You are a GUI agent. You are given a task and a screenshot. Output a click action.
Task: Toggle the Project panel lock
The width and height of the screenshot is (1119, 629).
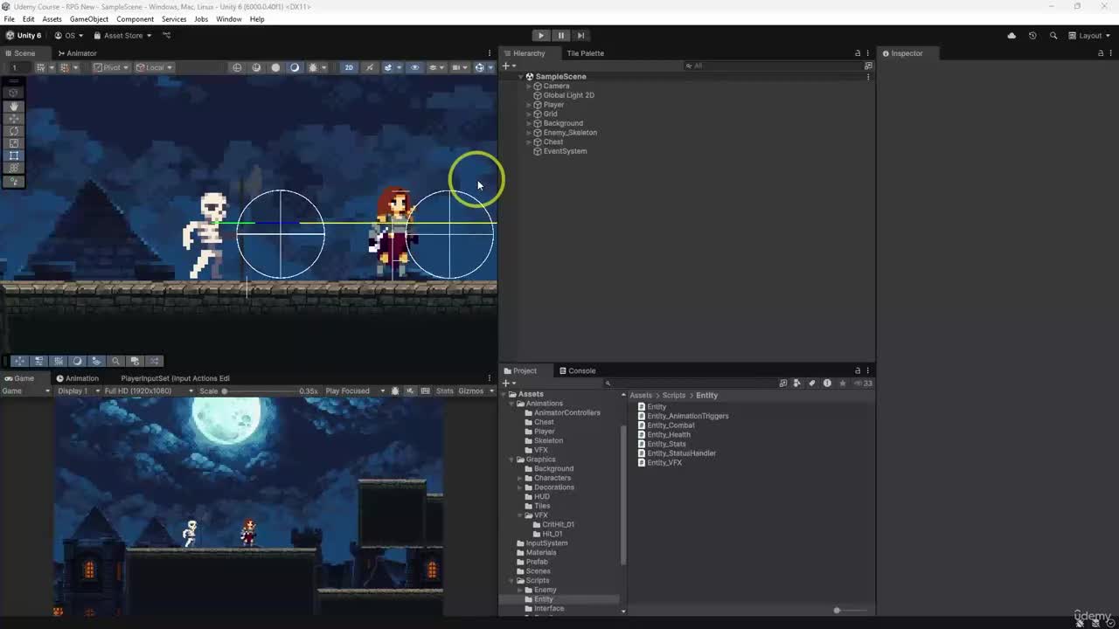858,370
